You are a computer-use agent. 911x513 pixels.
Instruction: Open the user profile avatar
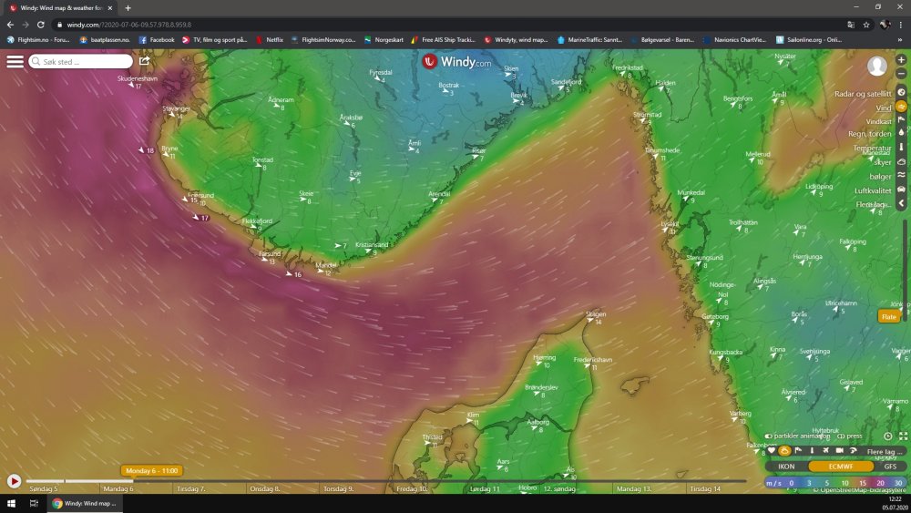click(x=876, y=66)
